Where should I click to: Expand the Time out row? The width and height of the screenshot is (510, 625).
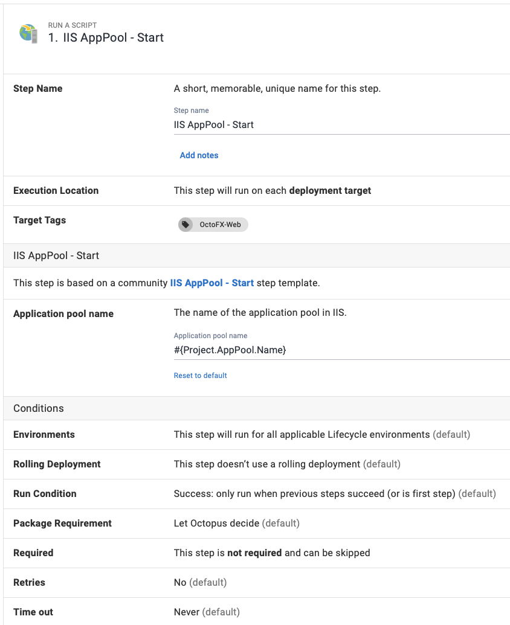coord(256,612)
